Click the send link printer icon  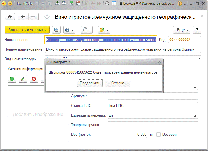click(64, 3)
